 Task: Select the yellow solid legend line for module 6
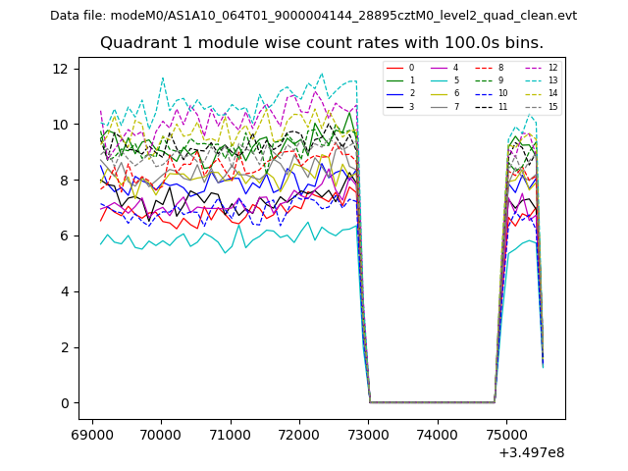[x=440, y=93]
